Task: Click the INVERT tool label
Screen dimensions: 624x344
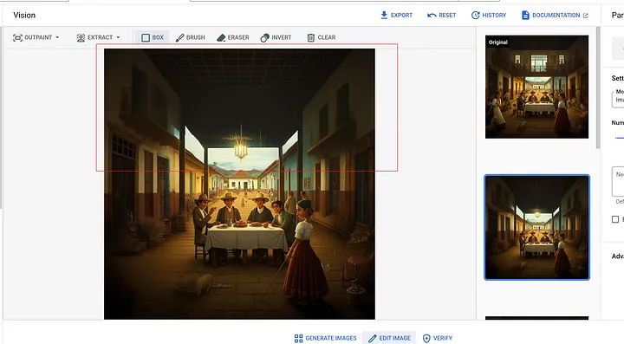Action: (x=282, y=37)
